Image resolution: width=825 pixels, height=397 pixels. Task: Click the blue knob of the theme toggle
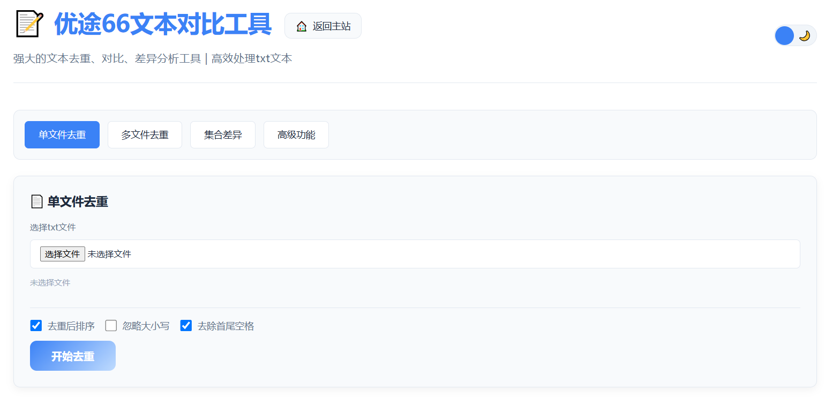tap(784, 36)
